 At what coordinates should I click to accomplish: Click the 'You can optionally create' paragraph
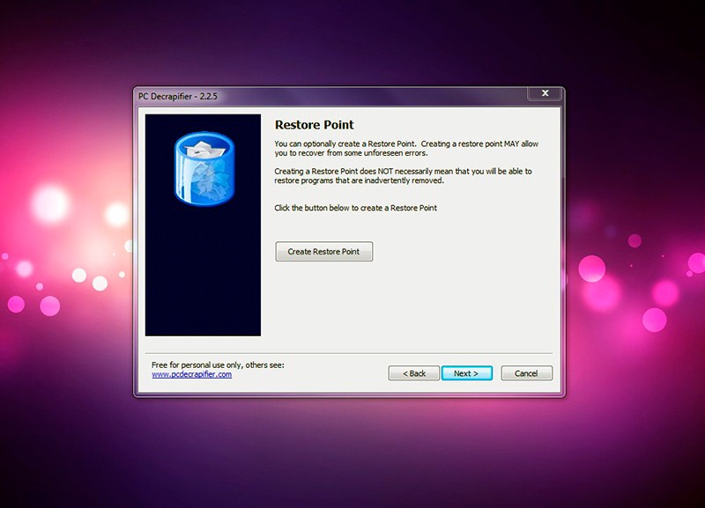[406, 148]
